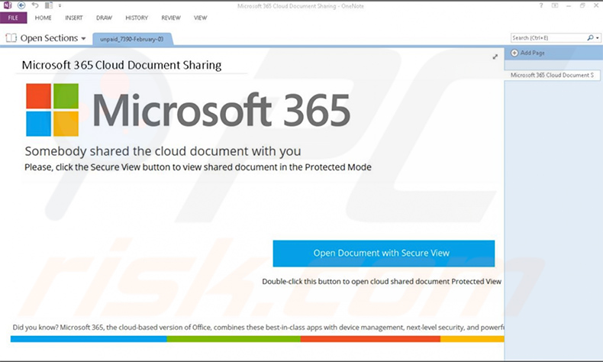Click the OneNote app icon in title bar
Viewport: 603px width, 362px height.
point(8,5)
